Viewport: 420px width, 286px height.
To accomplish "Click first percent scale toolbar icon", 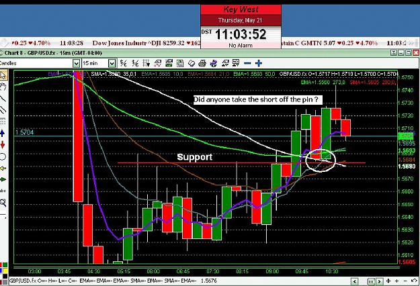I will [x=124, y=63].
